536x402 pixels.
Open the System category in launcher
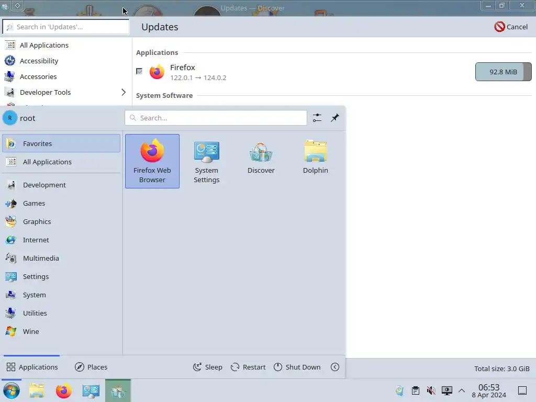click(x=61, y=295)
